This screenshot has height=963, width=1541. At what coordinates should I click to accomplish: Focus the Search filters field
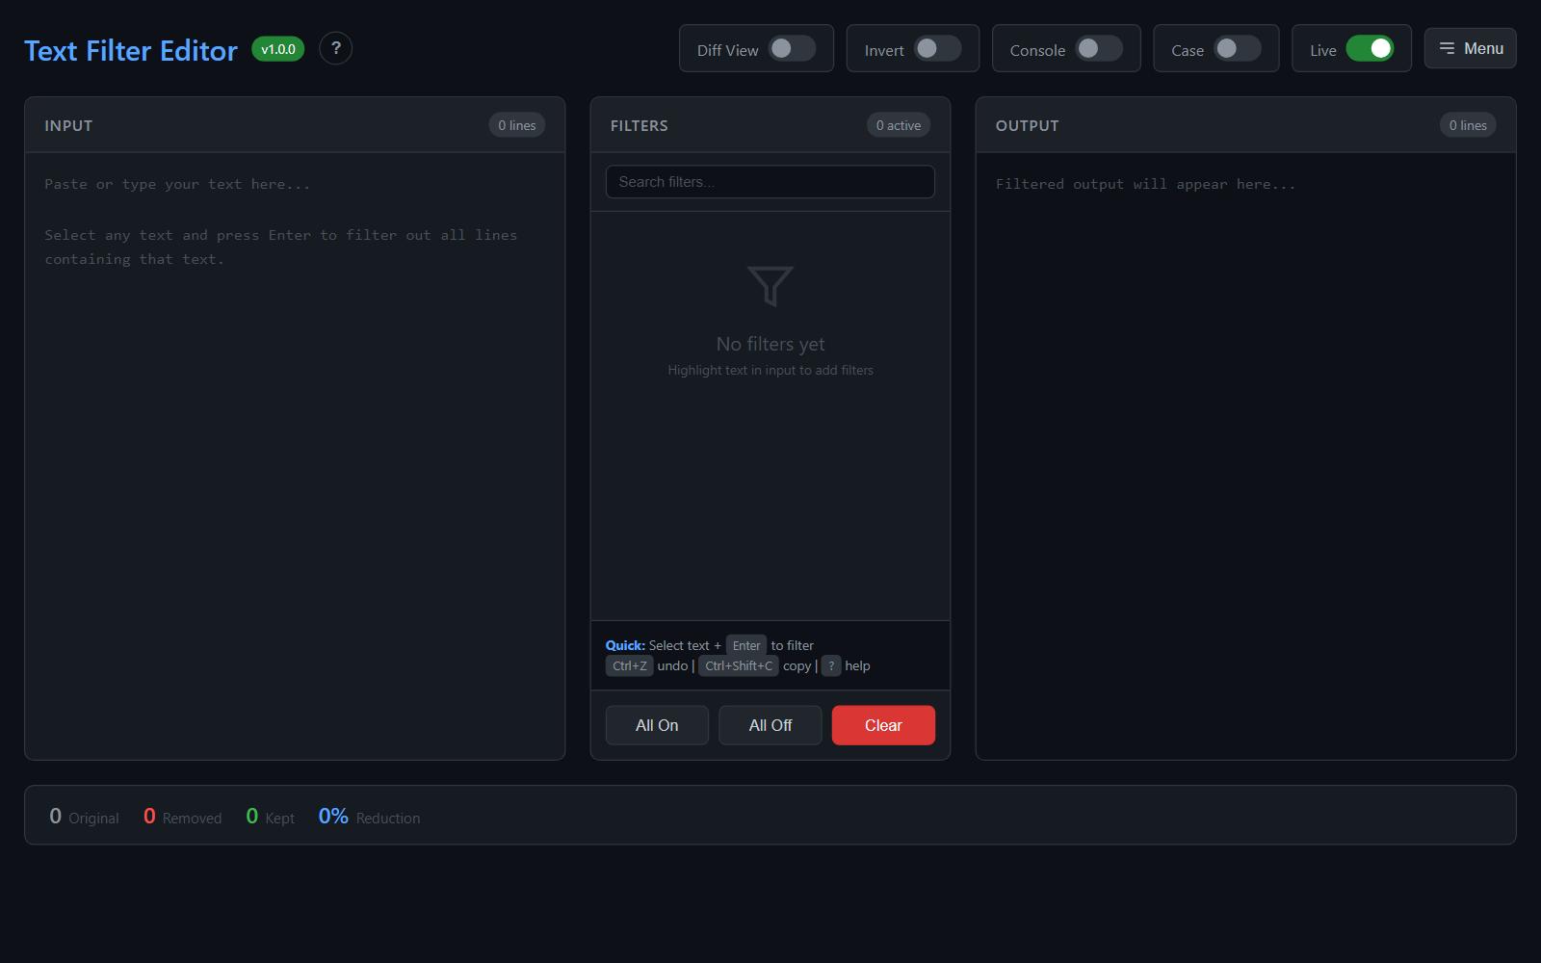pos(770,182)
